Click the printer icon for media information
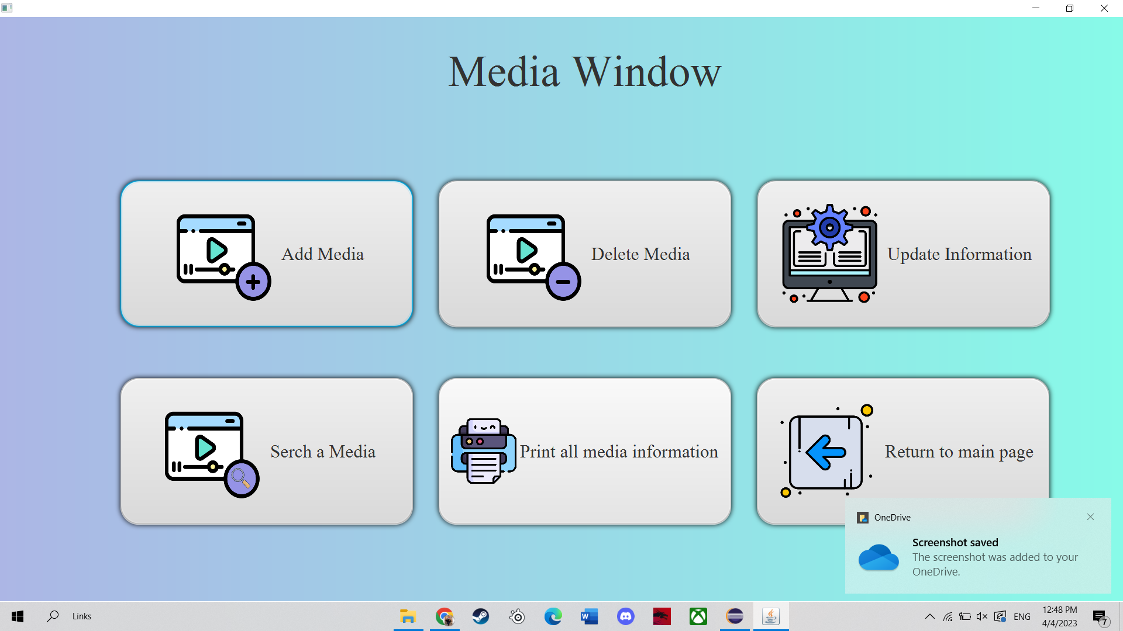Screen dimensions: 1123x631 coord(483,451)
